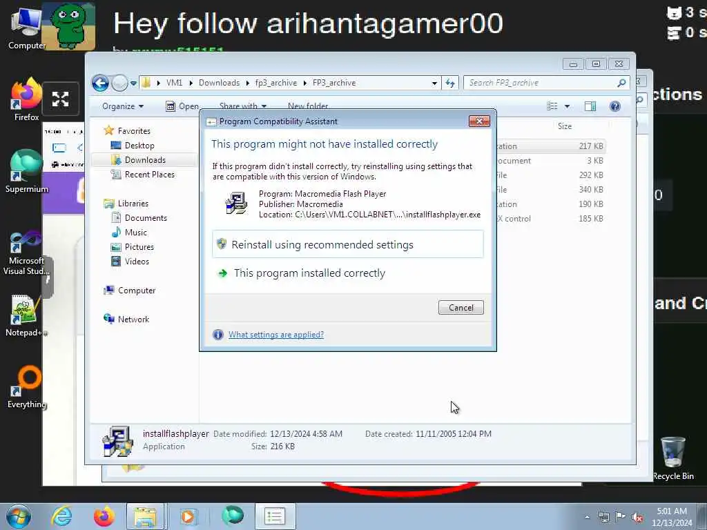This screenshot has height=530, width=707.
Task: Click the search magnifier icon in Explorer
Action: (x=621, y=83)
